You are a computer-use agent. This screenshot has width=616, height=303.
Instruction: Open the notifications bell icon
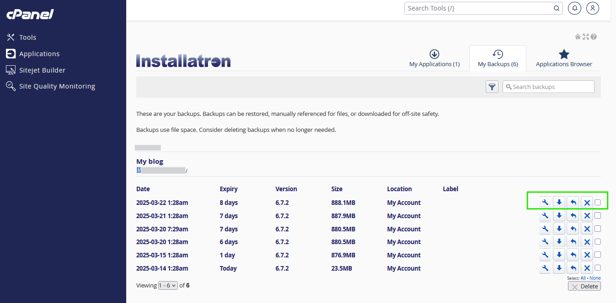(x=575, y=8)
